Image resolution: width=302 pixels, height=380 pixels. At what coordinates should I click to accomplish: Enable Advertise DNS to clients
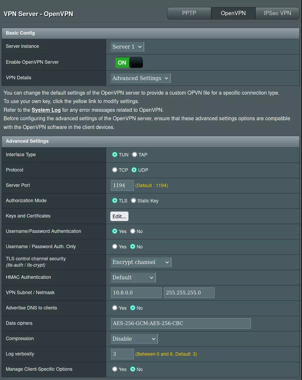click(x=115, y=308)
